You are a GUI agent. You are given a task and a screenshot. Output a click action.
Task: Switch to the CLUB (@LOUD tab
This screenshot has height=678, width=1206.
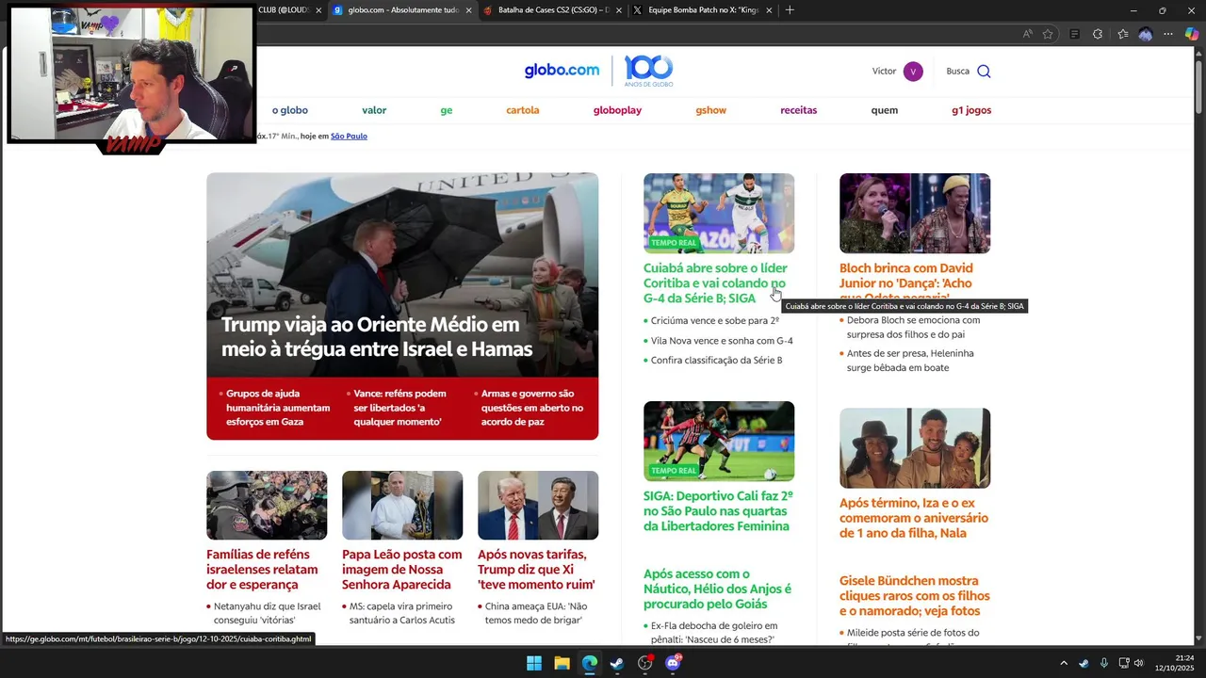(x=284, y=10)
